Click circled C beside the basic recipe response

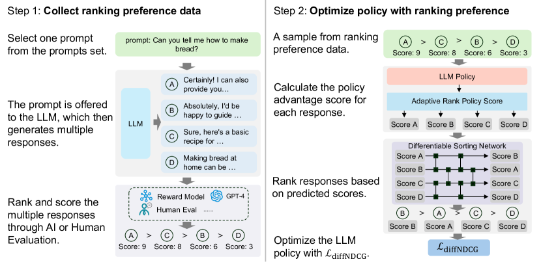click(172, 137)
